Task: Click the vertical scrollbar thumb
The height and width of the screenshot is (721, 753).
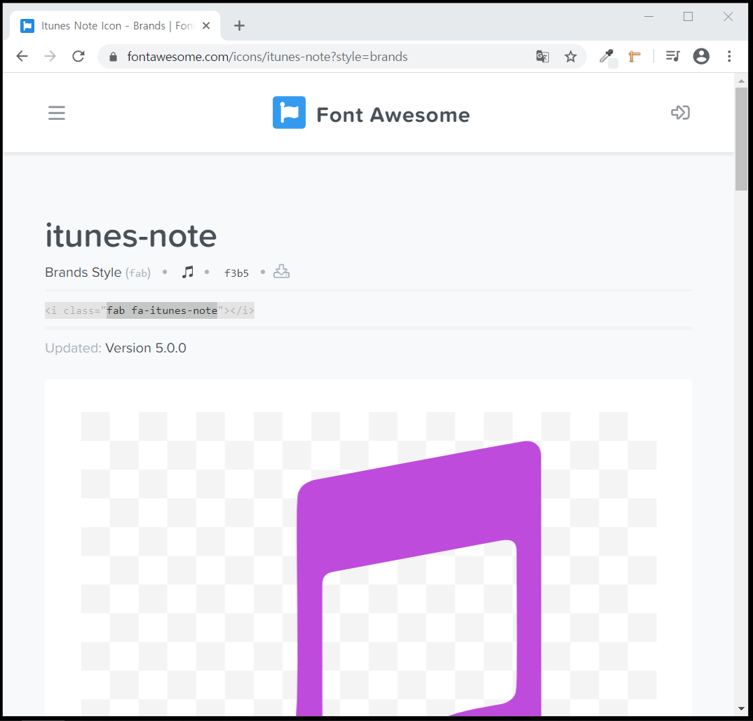Action: click(x=741, y=139)
